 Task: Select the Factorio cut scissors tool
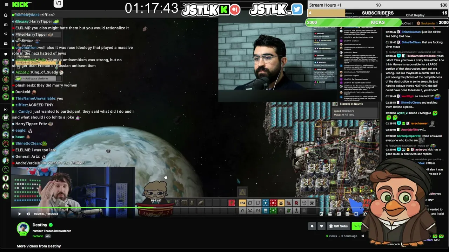pos(250,210)
